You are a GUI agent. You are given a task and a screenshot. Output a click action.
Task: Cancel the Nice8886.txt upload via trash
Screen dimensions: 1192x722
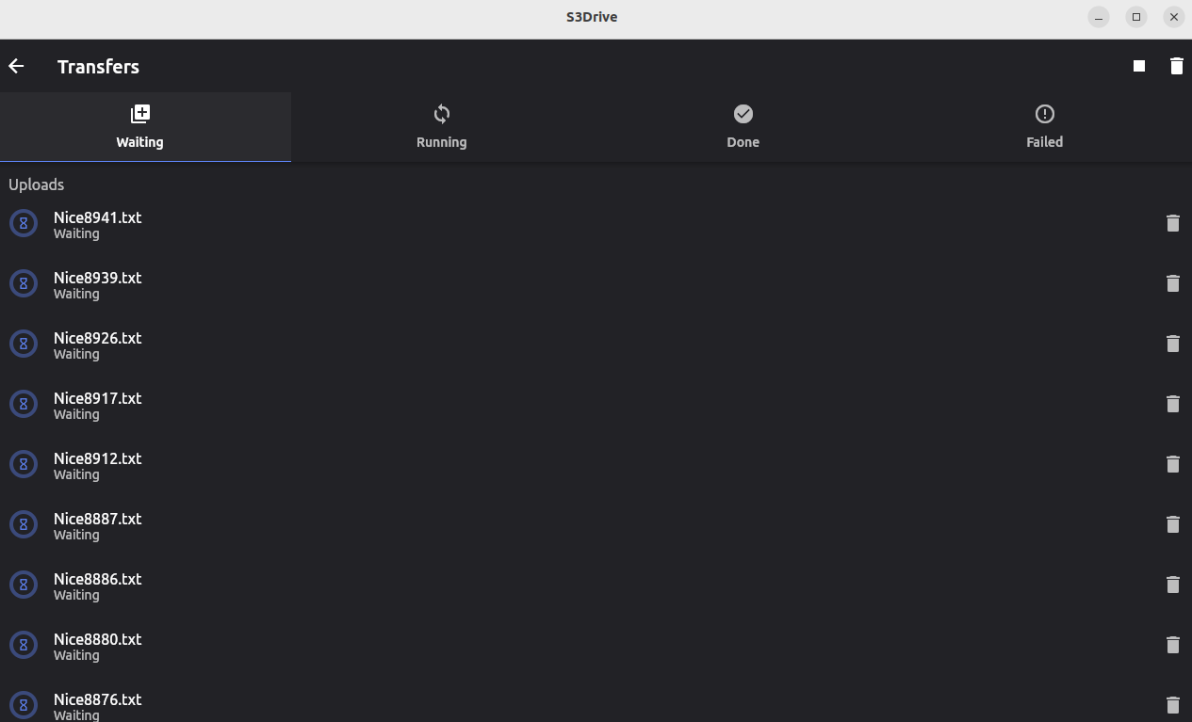[x=1173, y=585]
